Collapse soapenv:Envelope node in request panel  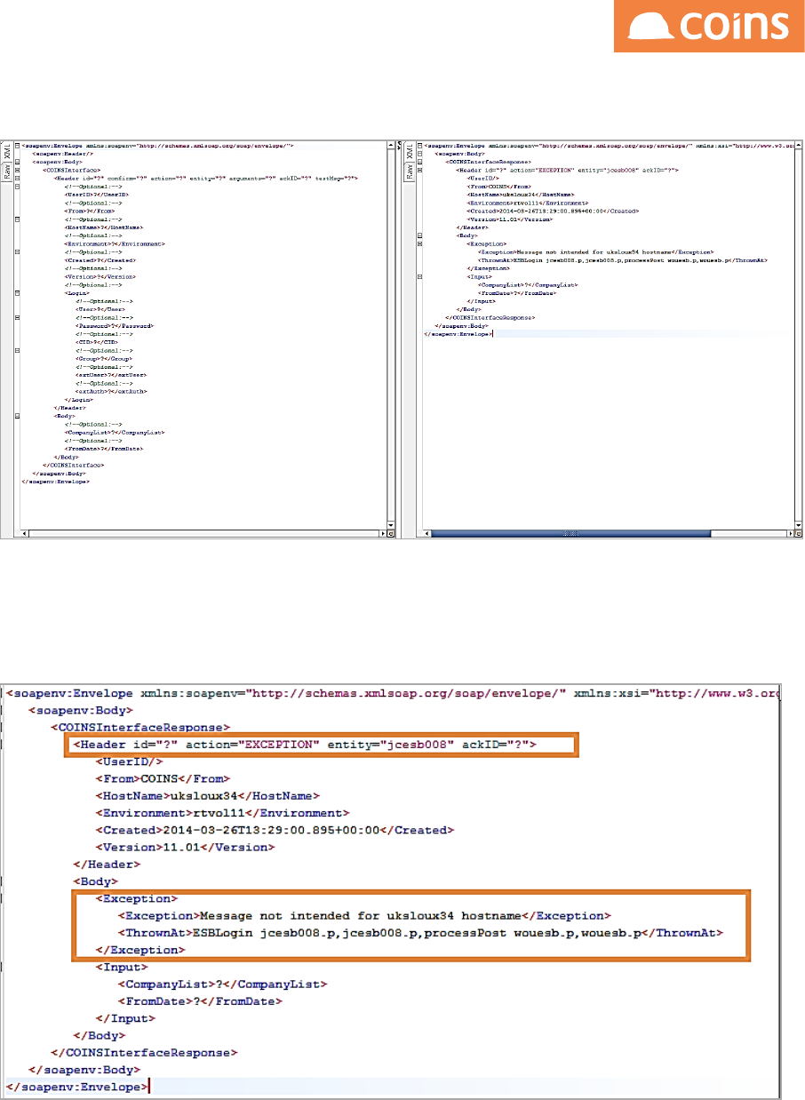coord(17,145)
